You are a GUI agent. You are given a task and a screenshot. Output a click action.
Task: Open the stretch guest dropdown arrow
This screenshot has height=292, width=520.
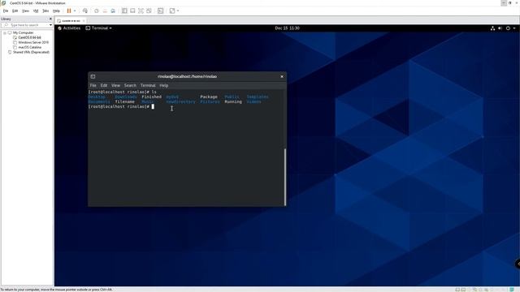click(x=178, y=11)
